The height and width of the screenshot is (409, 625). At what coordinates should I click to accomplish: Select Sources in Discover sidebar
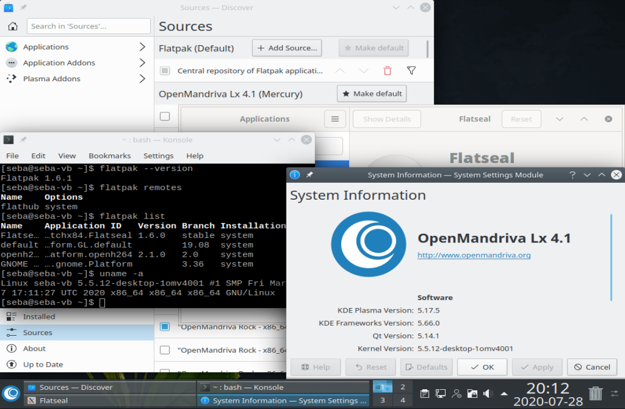(x=77, y=332)
